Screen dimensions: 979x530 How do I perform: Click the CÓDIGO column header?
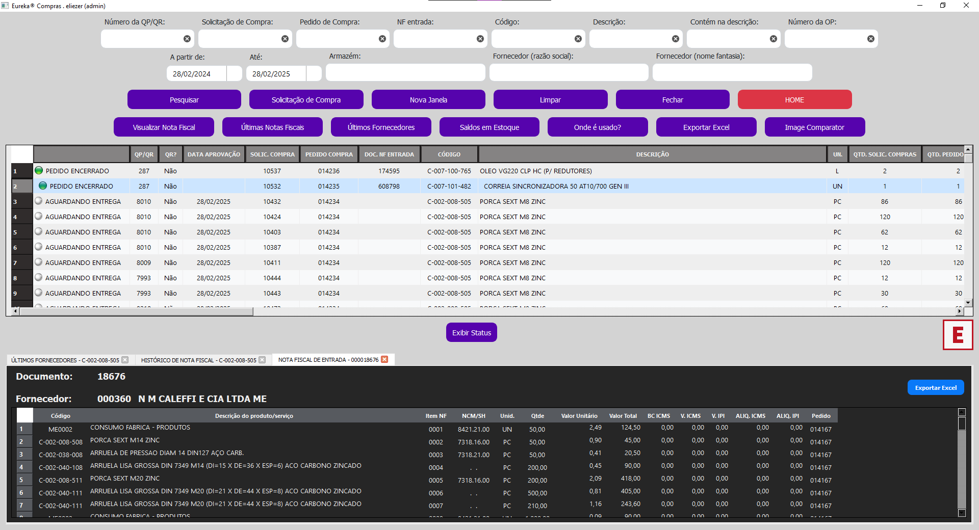pos(449,154)
